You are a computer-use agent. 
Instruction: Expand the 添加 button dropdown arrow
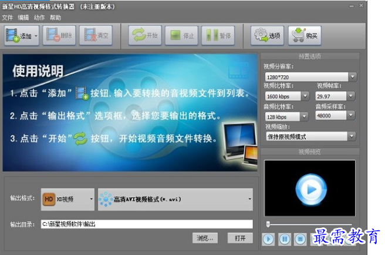click(x=36, y=36)
